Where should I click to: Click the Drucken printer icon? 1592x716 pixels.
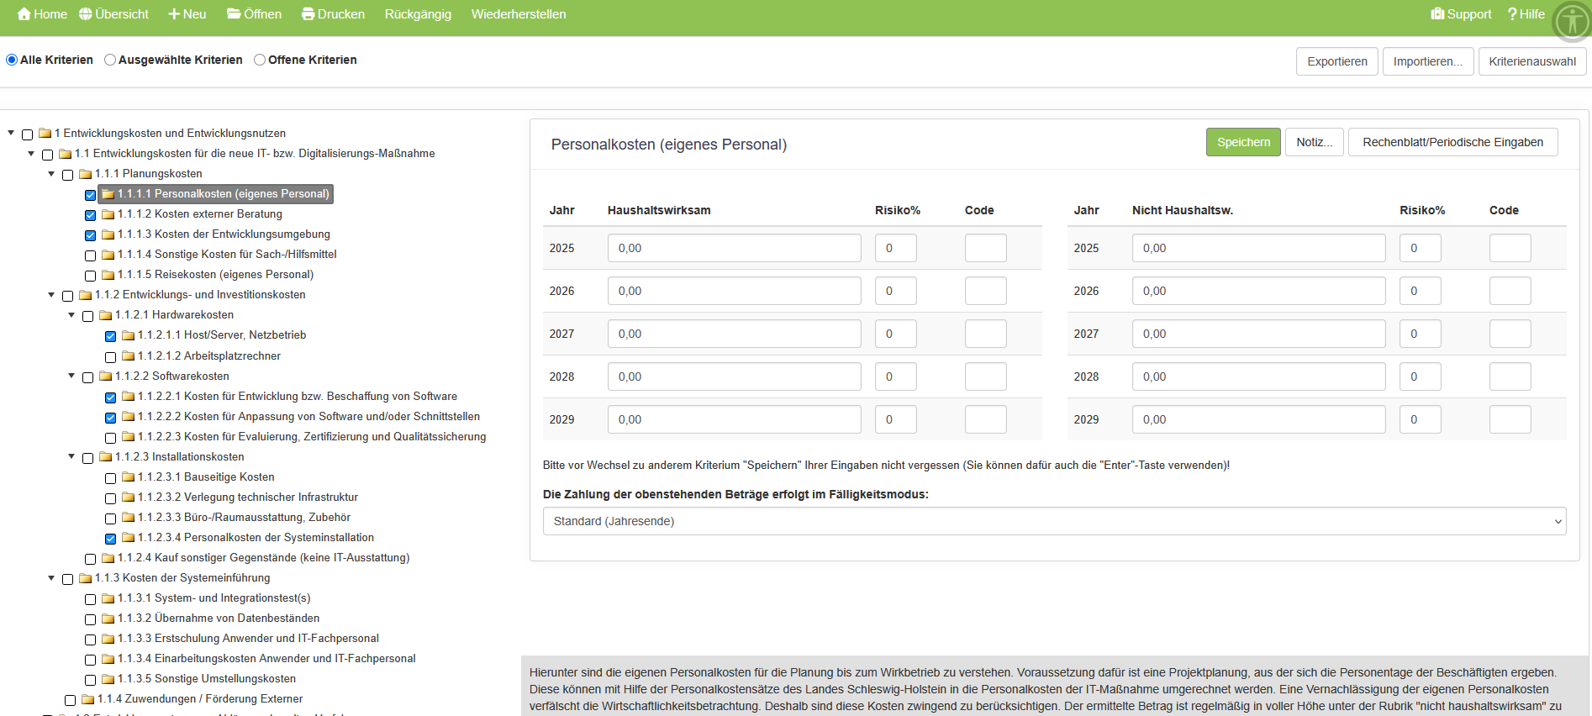pyautogui.click(x=308, y=14)
